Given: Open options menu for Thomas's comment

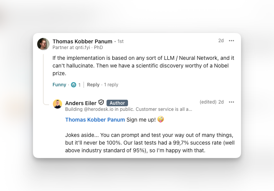Looking at the screenshot, I should coord(231,41).
